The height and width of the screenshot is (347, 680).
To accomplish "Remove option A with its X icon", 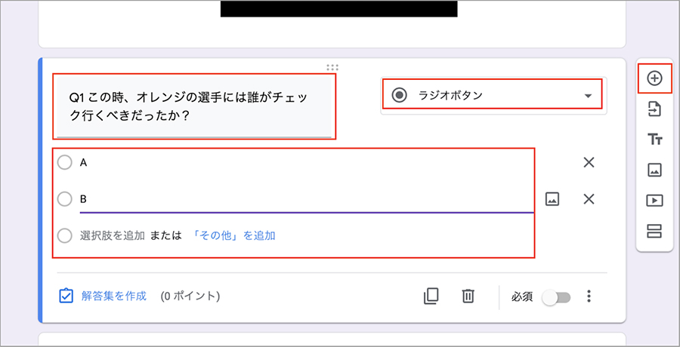I will [589, 162].
